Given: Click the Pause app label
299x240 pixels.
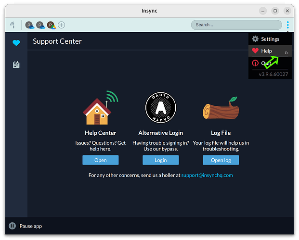Looking at the screenshot, I should point(31,226).
